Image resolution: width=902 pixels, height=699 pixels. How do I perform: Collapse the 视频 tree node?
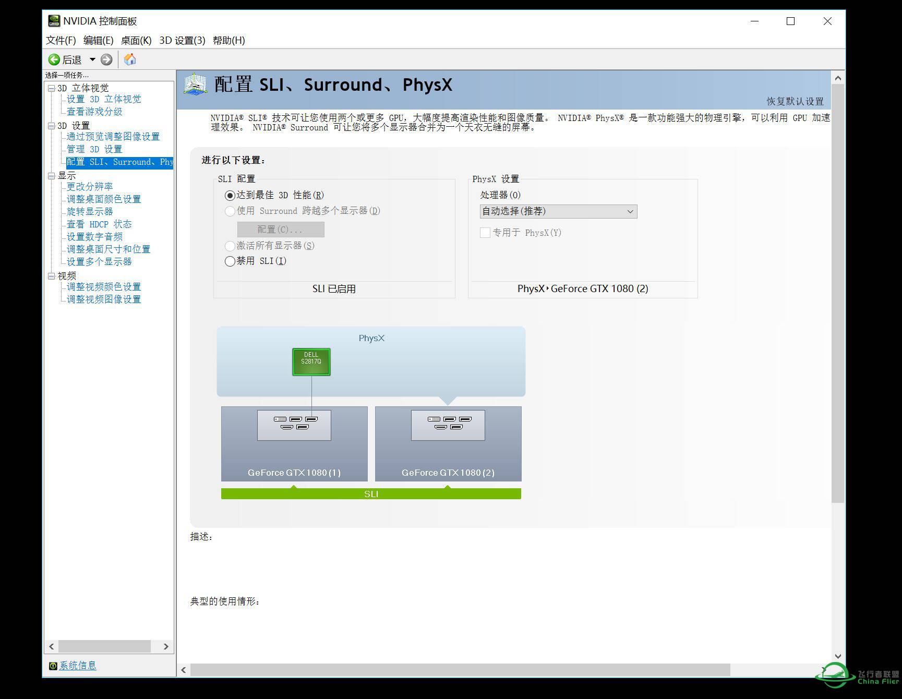coord(52,276)
